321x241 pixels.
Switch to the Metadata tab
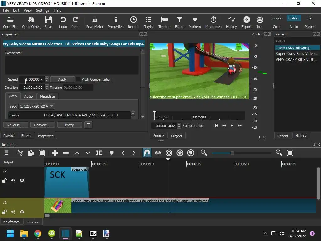click(47, 96)
